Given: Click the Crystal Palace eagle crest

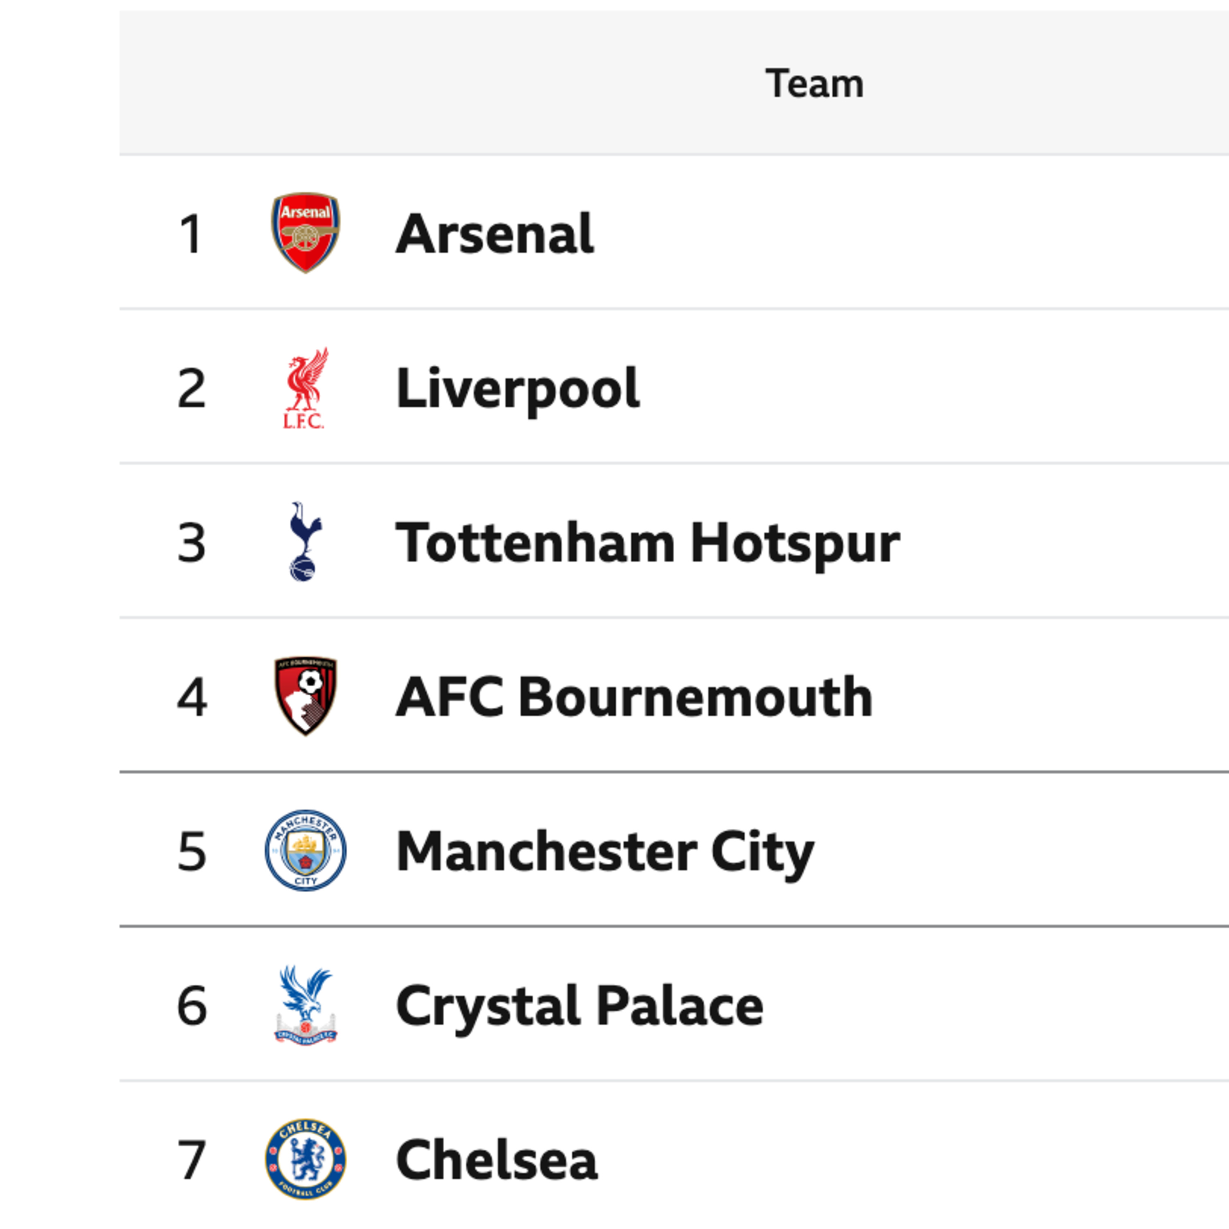Looking at the screenshot, I should coord(305,1005).
